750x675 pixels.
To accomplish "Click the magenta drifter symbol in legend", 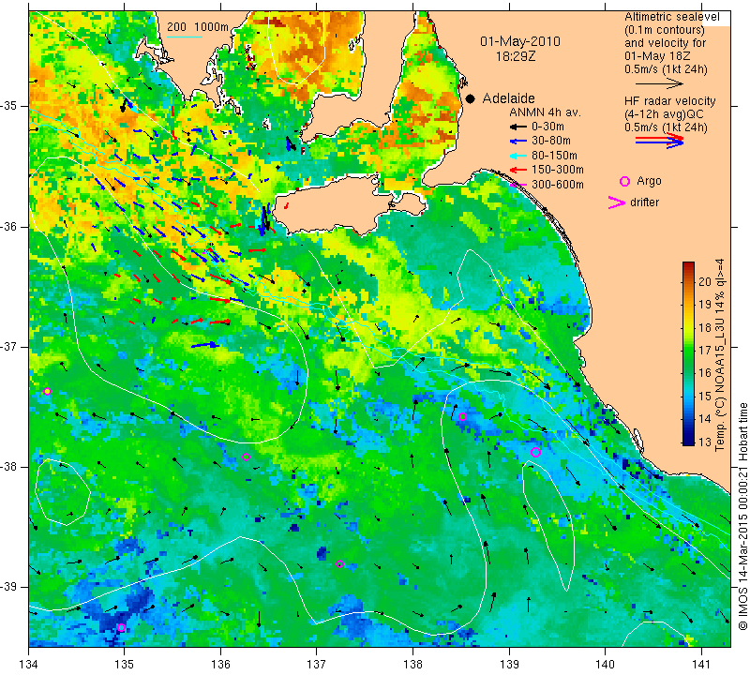I will click(616, 202).
